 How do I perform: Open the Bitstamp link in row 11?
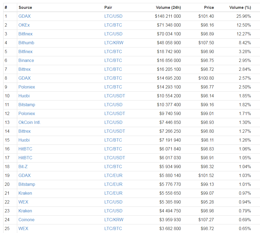pos(27,105)
